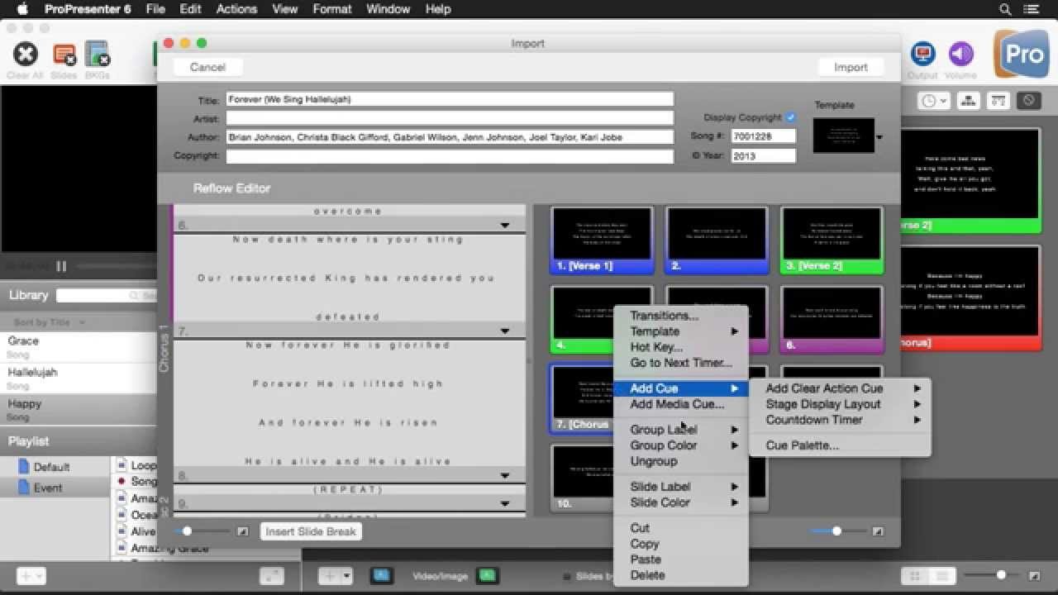Screen dimensions: 1058x595
Task: Expand slide 8 dropdown arrow in Reflow Editor
Action: point(505,476)
